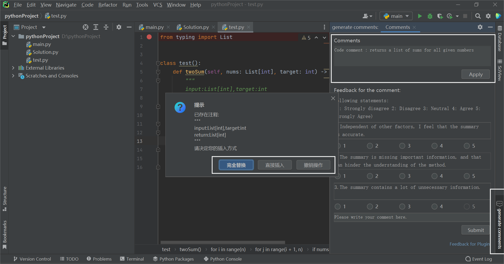
Task: Select rating 3 for unnecessary information statement
Action: coord(402,206)
